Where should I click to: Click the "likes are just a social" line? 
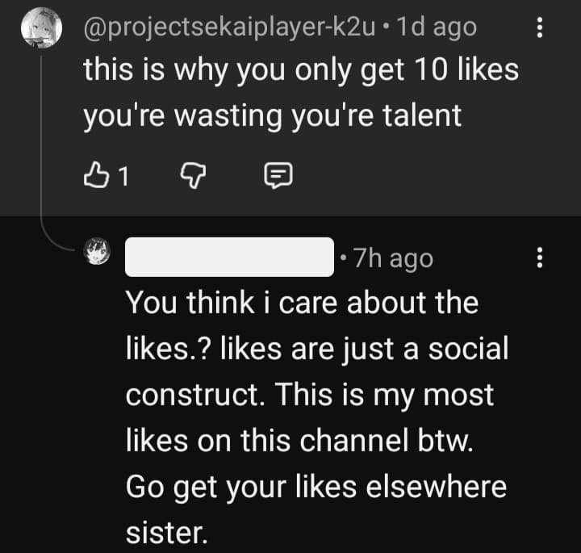(x=317, y=350)
